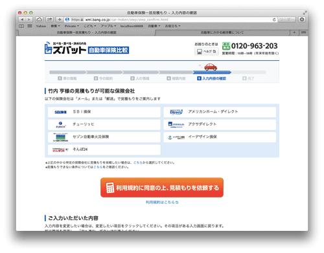Image resolution: width=324 pixels, height=253 pixels.
Task: Click the セゾン自動車火災保険 company name
Action: tap(91, 137)
